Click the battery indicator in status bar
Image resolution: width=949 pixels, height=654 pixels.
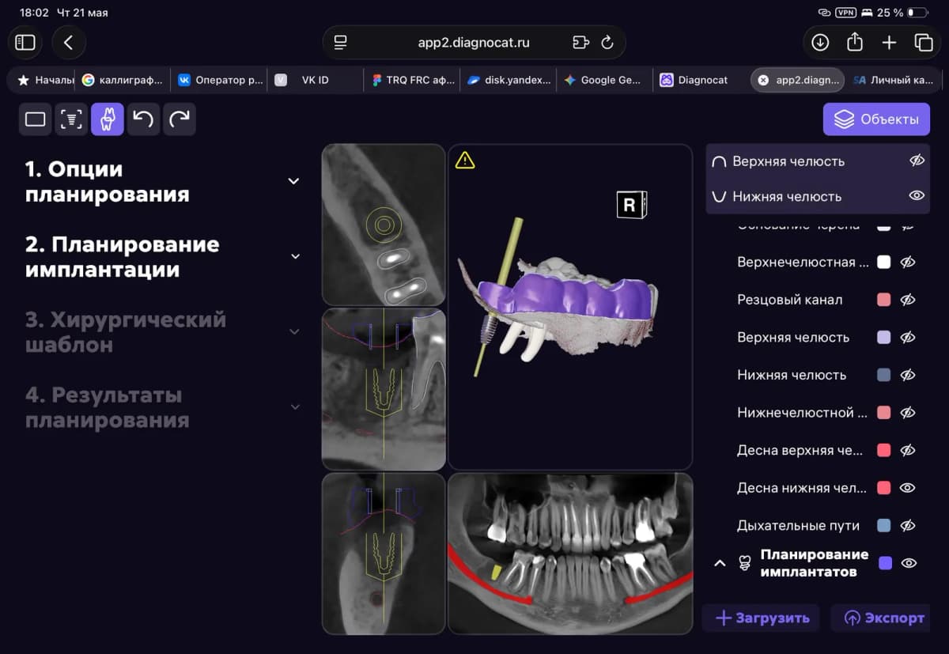(917, 13)
